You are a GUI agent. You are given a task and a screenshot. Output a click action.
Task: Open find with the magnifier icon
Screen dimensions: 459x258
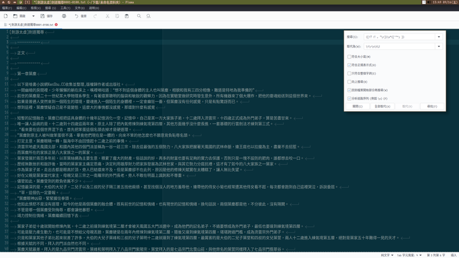pyautogui.click(x=139, y=16)
